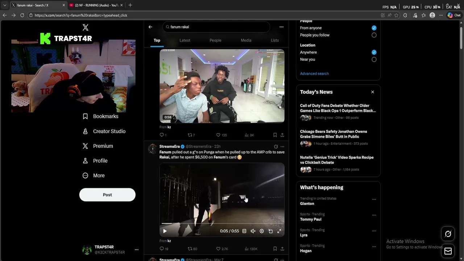The image size is (464, 261).
Task: Open Grok action on StreamersEra 23h post
Action: (276, 146)
